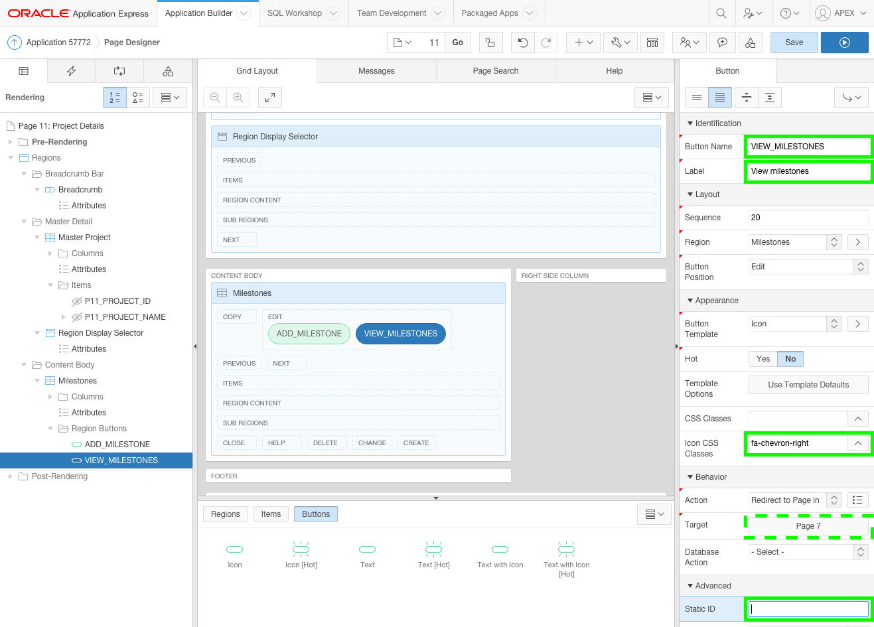The width and height of the screenshot is (874, 627).
Task: Run the page with the Run icon
Action: pyautogui.click(x=844, y=42)
